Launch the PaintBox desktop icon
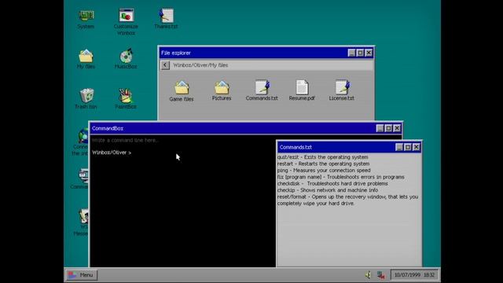The image size is (503, 283). click(x=126, y=99)
